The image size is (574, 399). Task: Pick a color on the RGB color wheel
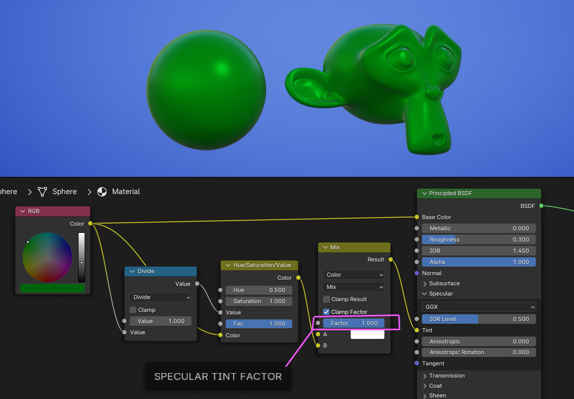pyautogui.click(x=48, y=258)
